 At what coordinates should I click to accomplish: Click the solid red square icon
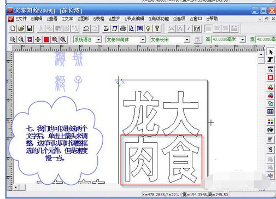click(x=46, y=39)
